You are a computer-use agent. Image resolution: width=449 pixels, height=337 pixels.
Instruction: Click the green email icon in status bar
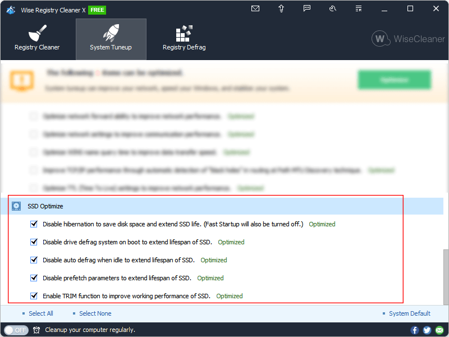pyautogui.click(x=439, y=330)
